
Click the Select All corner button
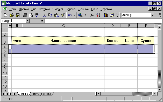pos(5,26)
